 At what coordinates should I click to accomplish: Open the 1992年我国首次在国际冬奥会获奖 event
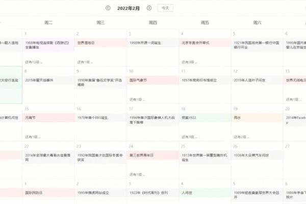pyautogui.click(x=100, y=158)
